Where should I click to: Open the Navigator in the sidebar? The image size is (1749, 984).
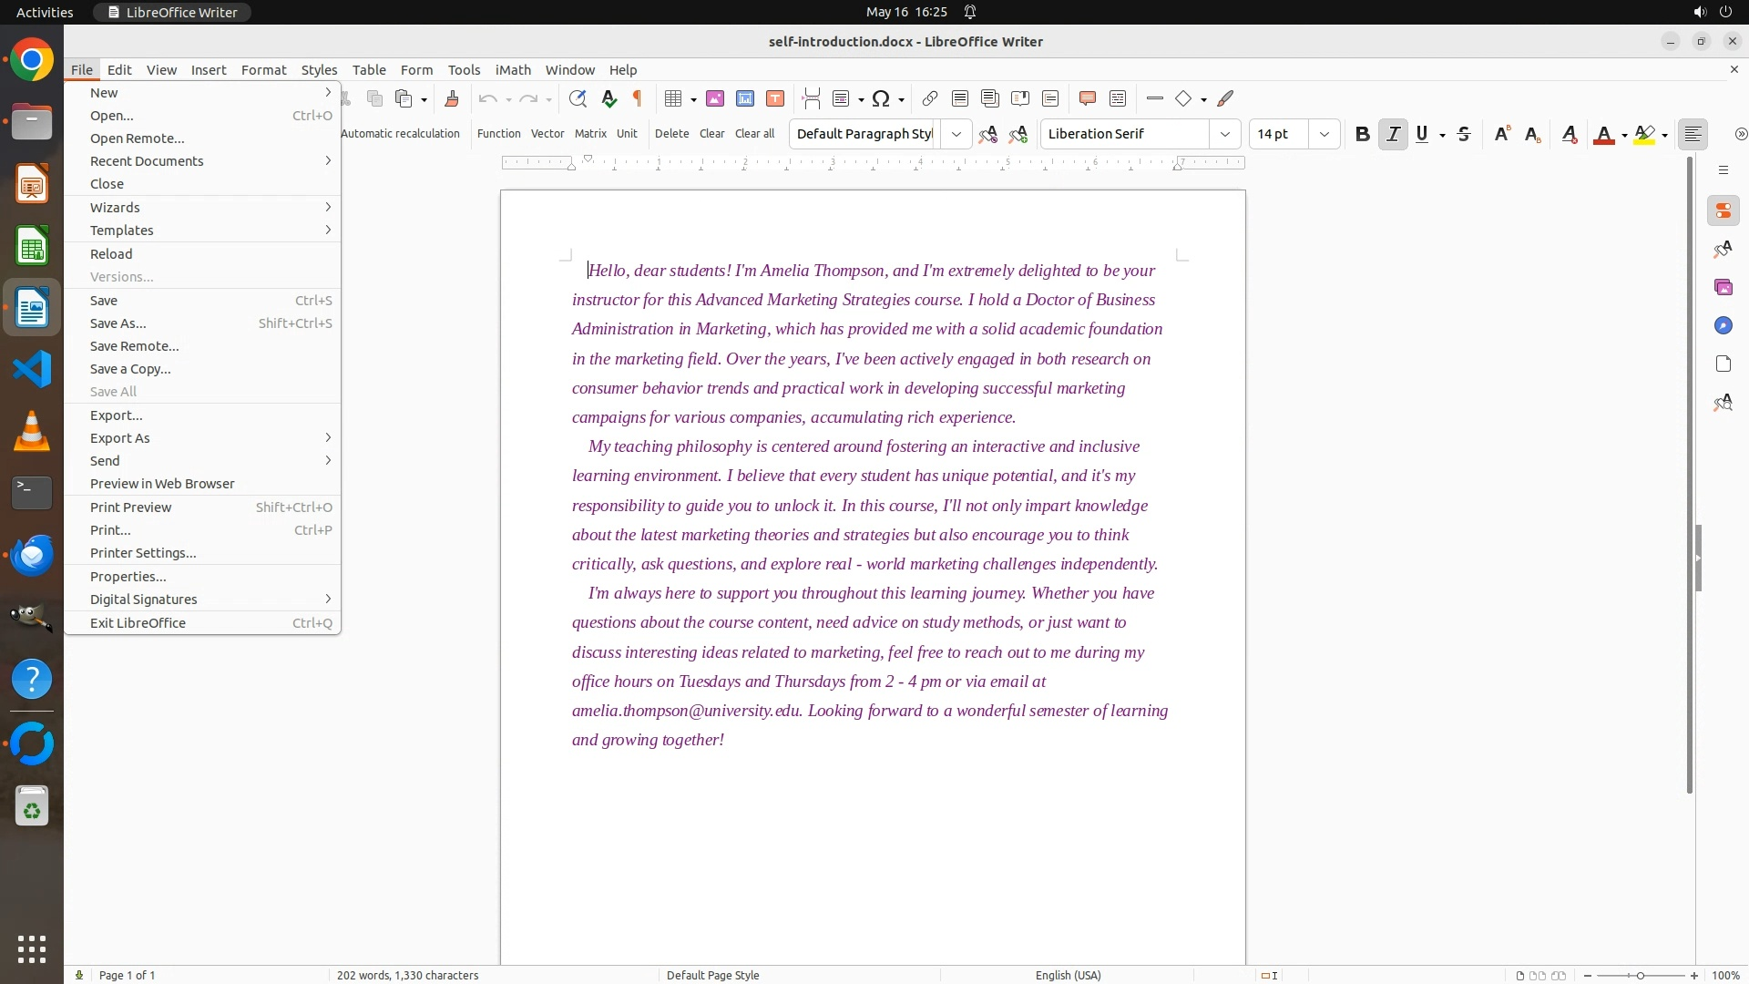1723,325
